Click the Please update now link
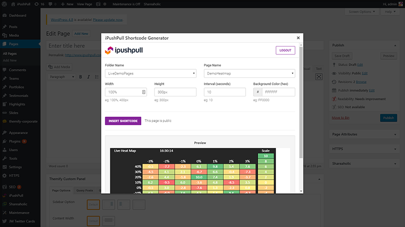 point(108,20)
